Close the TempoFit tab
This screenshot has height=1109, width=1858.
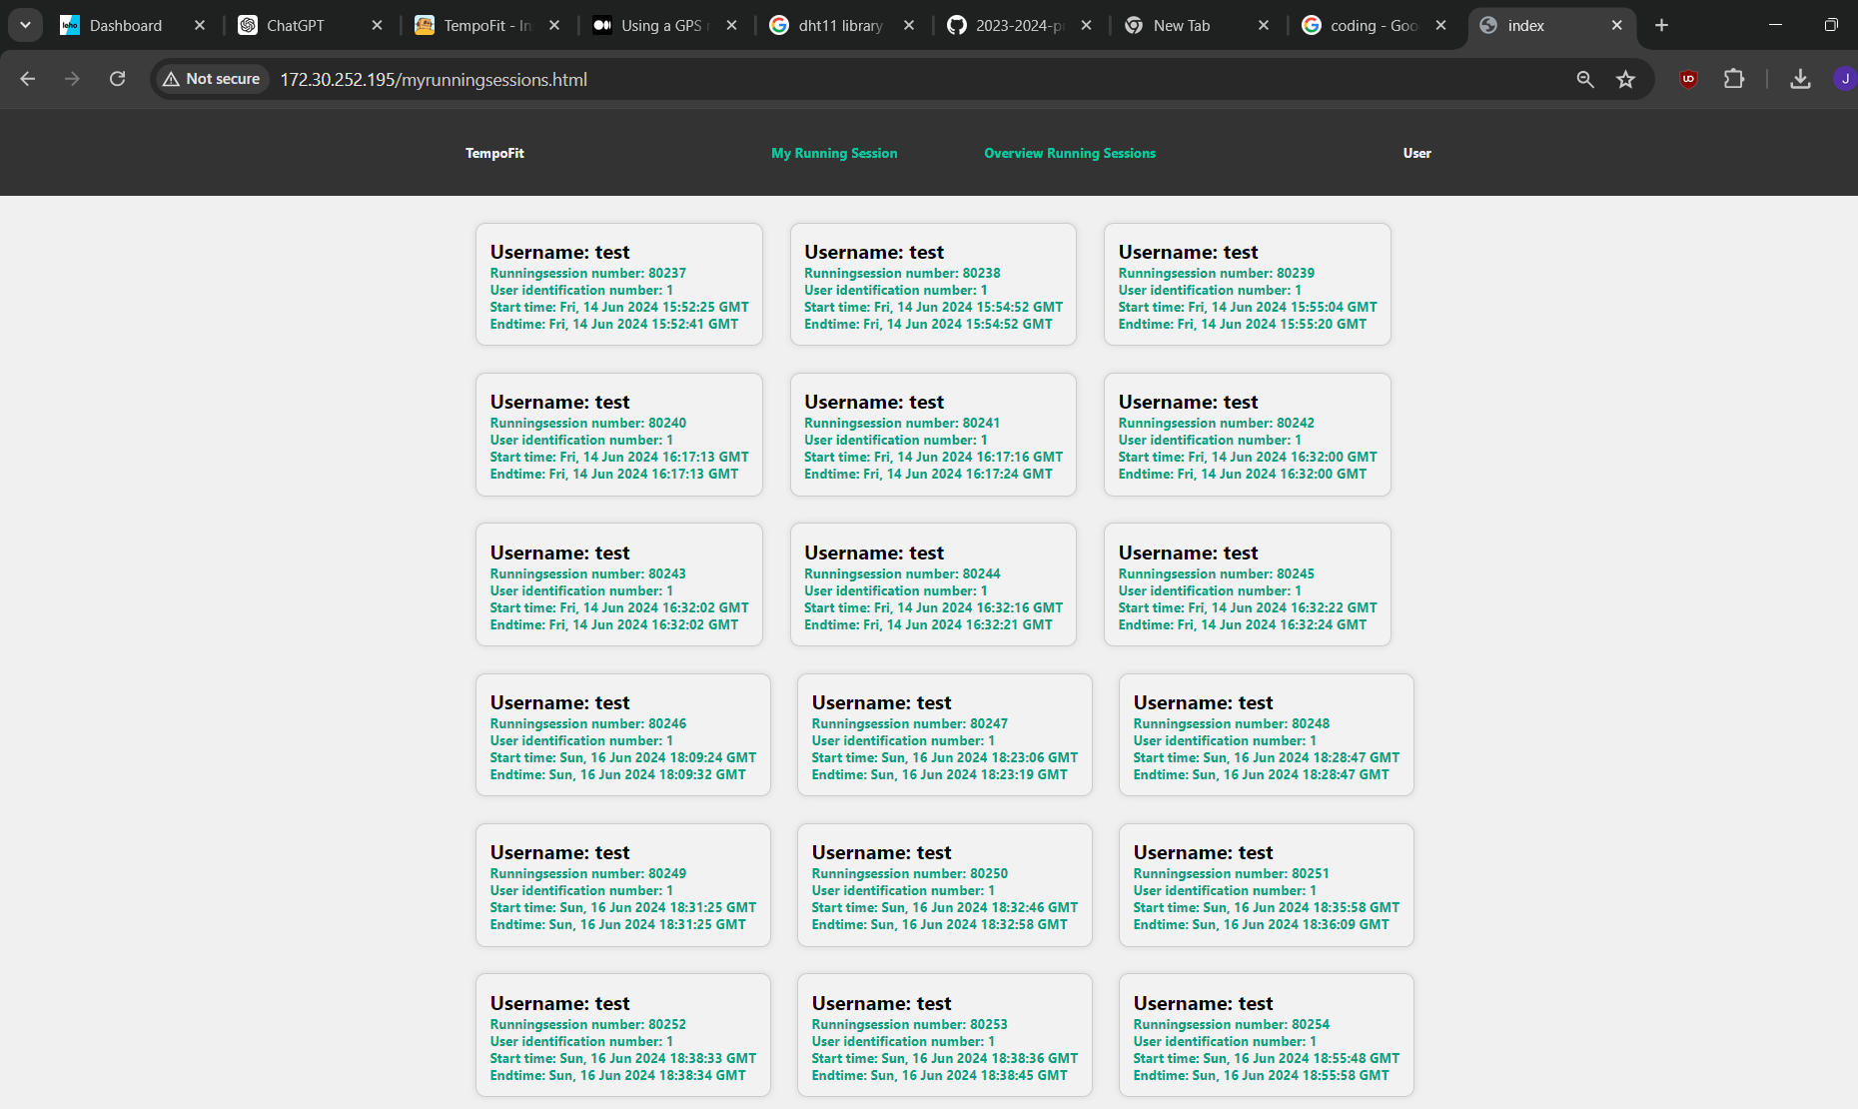click(x=554, y=25)
